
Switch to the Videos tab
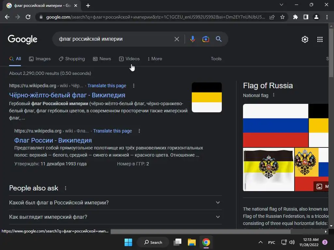pos(129,59)
